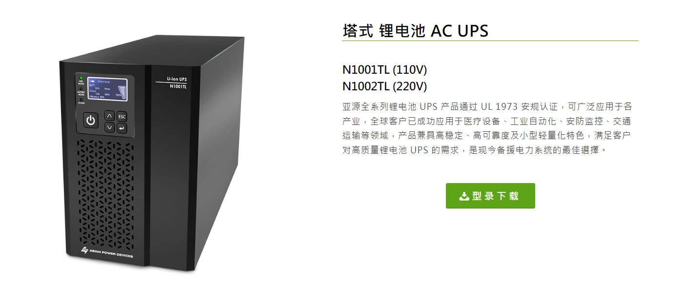
Task: Click the blue LCD screen showing Online mode
Action: pyautogui.click(x=107, y=89)
